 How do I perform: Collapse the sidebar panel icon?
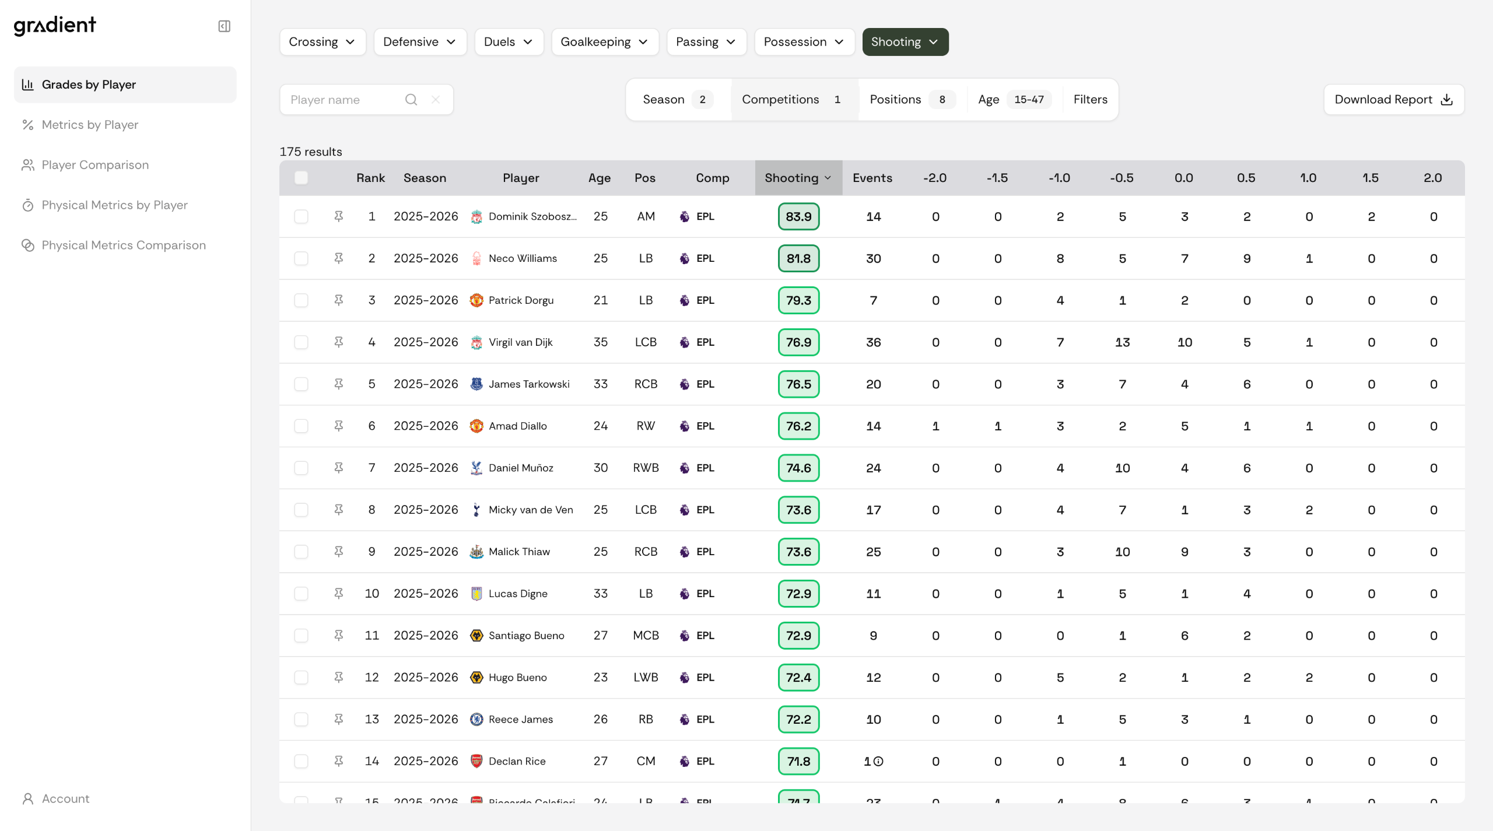tap(225, 26)
